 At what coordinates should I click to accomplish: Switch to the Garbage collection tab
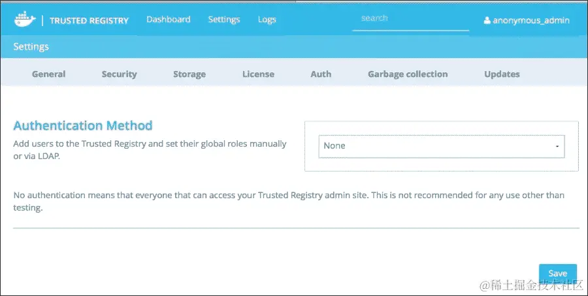point(408,74)
